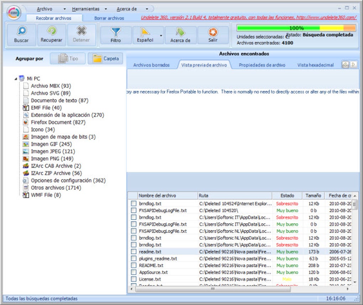The height and width of the screenshot is (305, 363).
Task: Switch to Vista hexadecimal tab
Action: coord(315,65)
